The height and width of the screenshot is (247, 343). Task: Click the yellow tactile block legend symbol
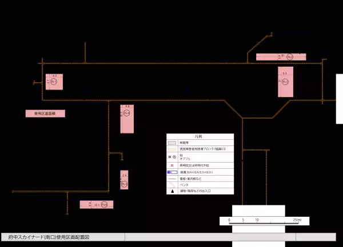click(171, 149)
